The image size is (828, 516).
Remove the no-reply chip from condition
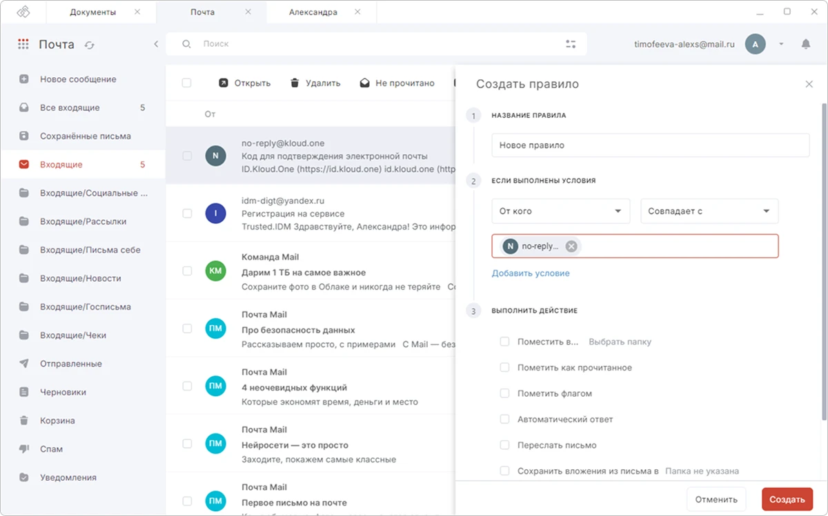[571, 247]
